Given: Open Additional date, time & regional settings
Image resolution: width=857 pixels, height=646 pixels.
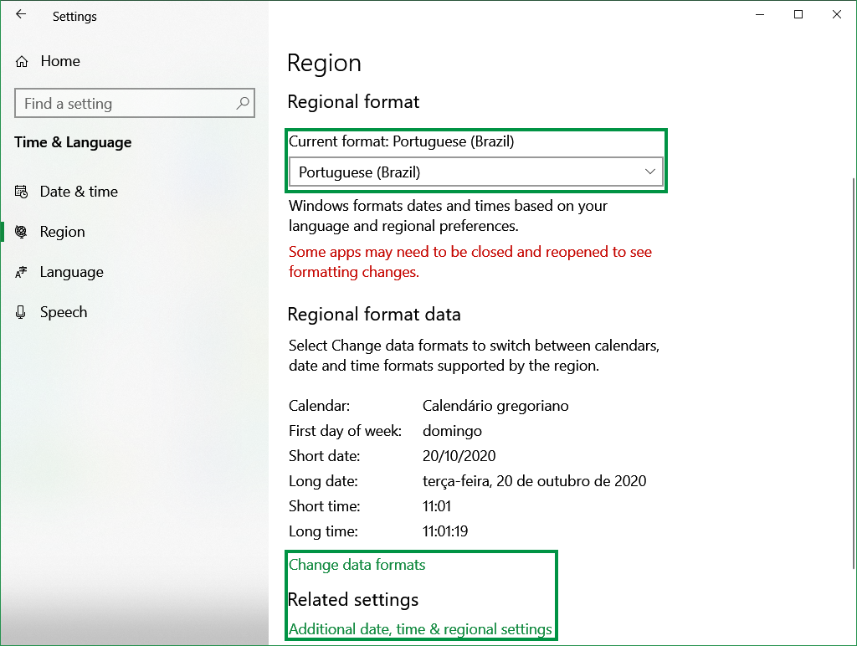Looking at the screenshot, I should (x=420, y=629).
